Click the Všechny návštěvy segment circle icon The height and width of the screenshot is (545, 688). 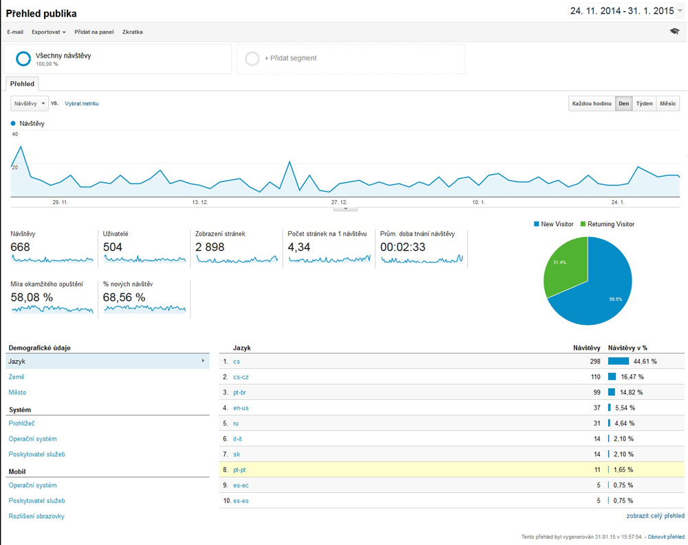[23, 58]
